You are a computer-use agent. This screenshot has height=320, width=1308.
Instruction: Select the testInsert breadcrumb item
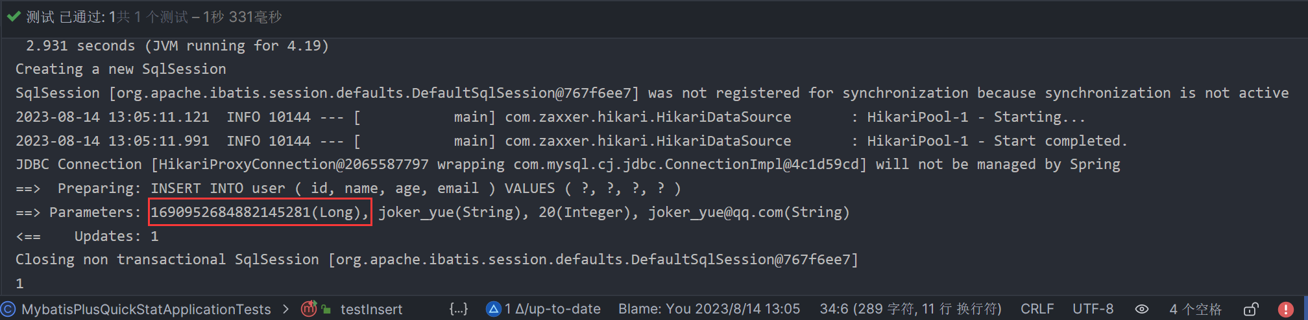(x=371, y=309)
